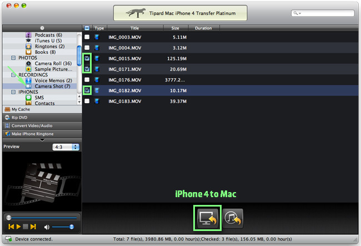Sort by the Duration column header
Screen dimensions: 361x246
[x=203, y=28]
